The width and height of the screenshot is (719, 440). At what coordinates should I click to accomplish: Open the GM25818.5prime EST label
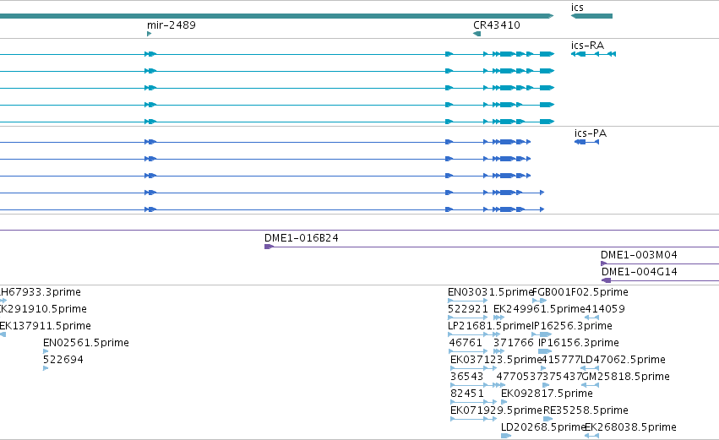pos(626,377)
